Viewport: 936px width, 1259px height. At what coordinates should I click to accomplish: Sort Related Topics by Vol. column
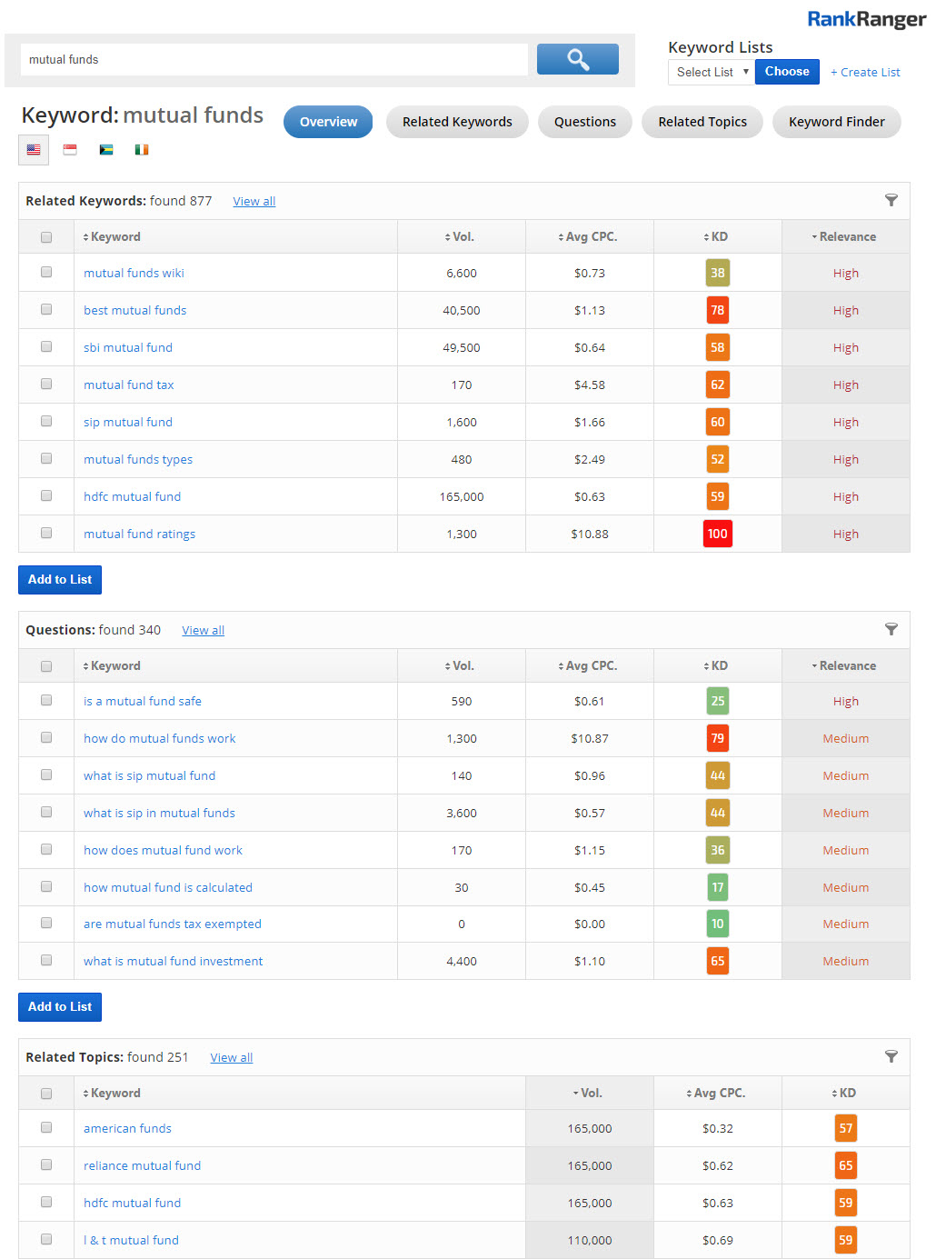click(588, 1094)
